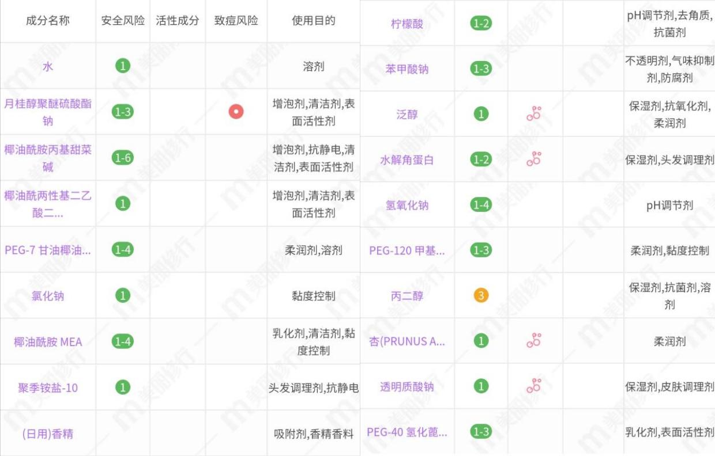This screenshot has height=456, width=715.
Task: Click the red acne risk icon
Action: [x=236, y=112]
